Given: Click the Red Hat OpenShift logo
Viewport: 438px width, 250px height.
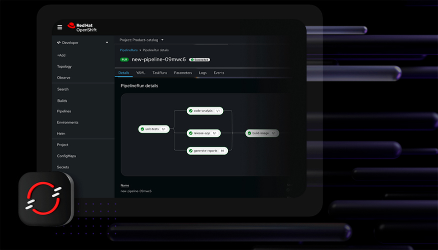Looking at the screenshot, I should tap(82, 27).
